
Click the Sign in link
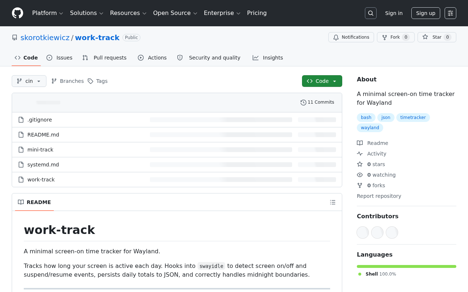tap(394, 13)
